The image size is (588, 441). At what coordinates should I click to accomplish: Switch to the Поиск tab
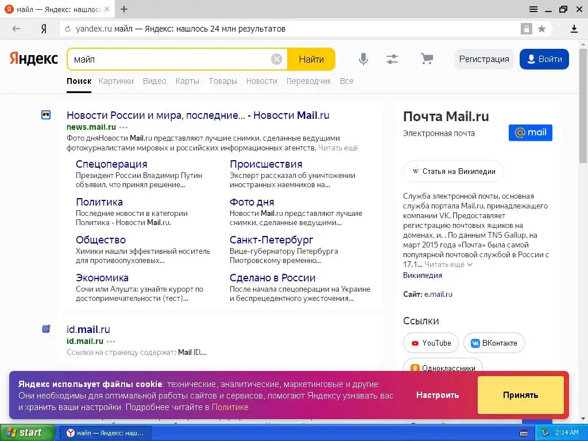79,81
